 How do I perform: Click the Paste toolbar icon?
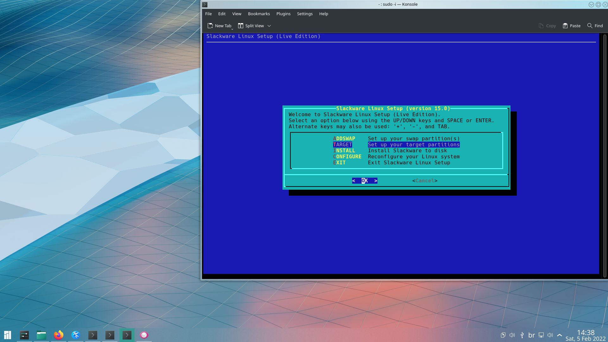click(x=565, y=26)
